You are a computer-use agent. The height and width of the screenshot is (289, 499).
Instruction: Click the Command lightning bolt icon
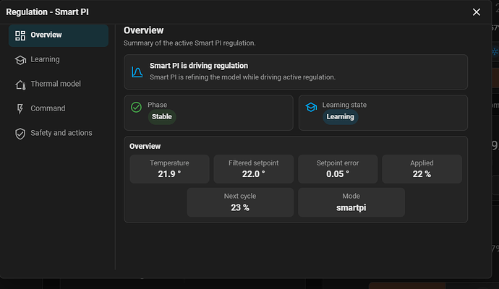tap(20, 108)
